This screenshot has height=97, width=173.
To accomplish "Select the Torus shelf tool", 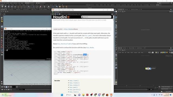I will pos(12,7).
